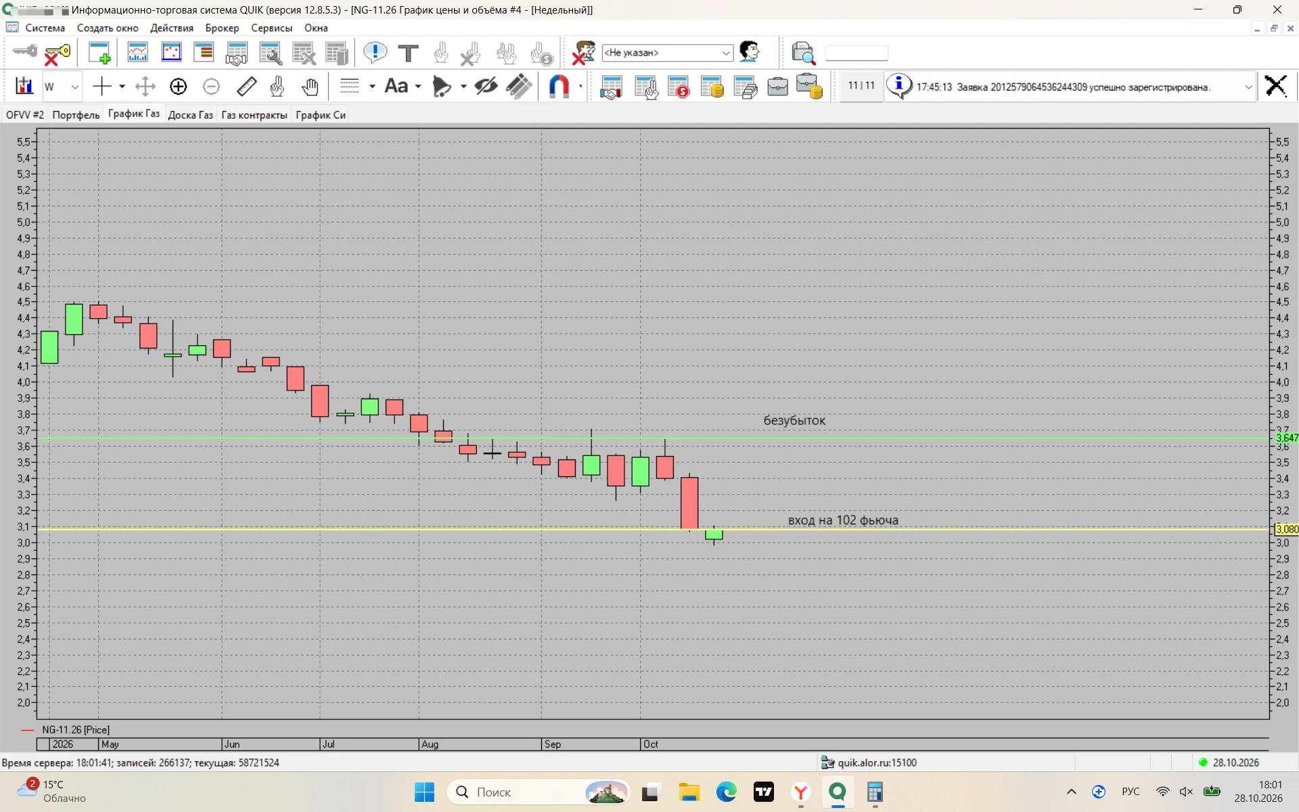Select the open hand pan tool
1299x812 pixels.
point(311,87)
